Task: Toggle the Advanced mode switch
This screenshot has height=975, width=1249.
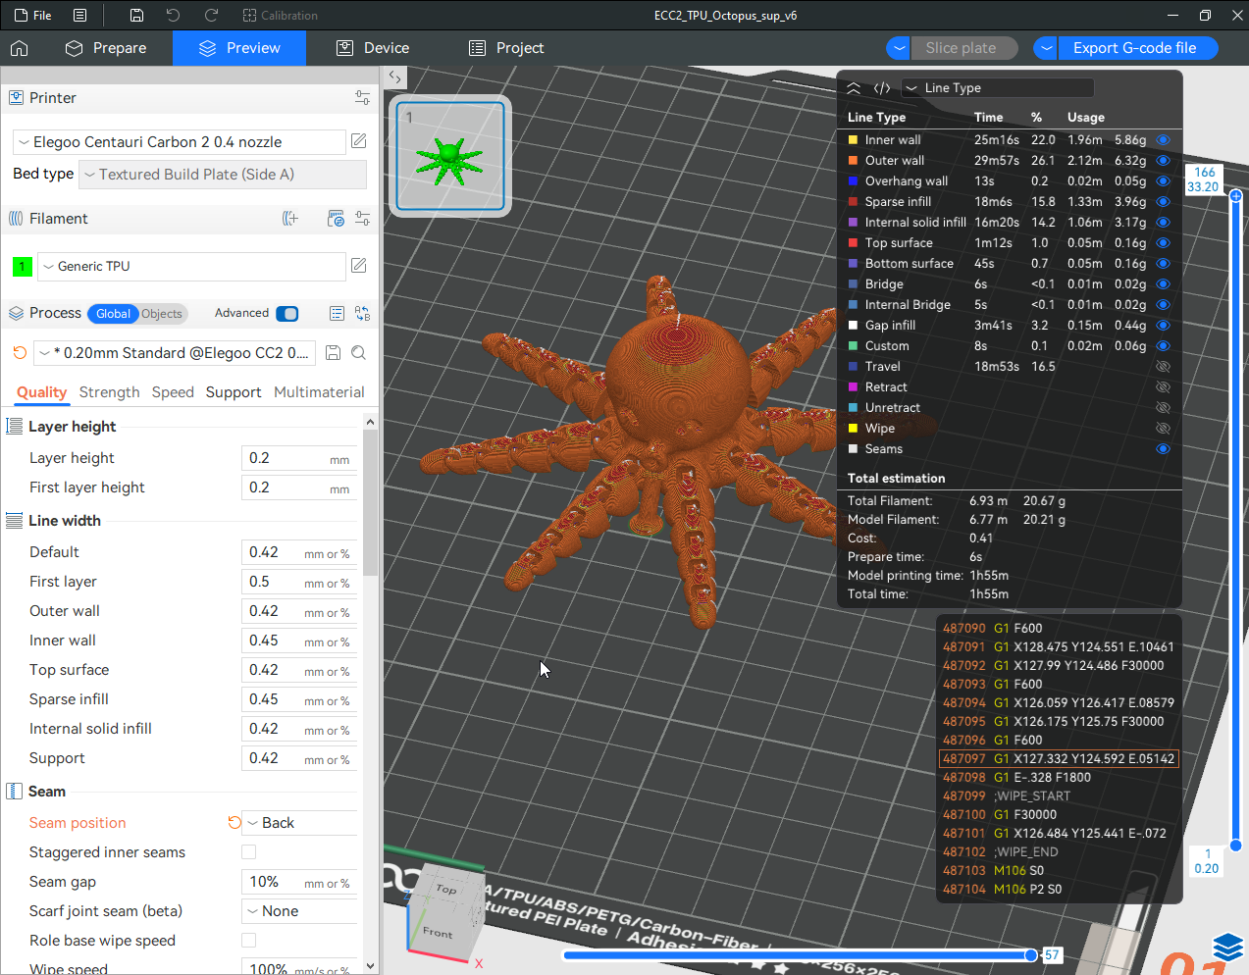Action: coord(286,314)
